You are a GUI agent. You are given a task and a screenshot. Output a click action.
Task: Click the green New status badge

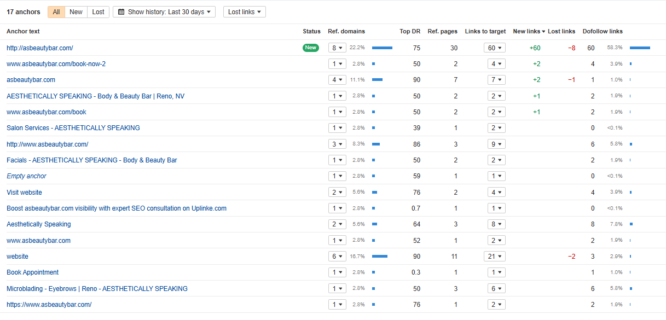click(311, 48)
